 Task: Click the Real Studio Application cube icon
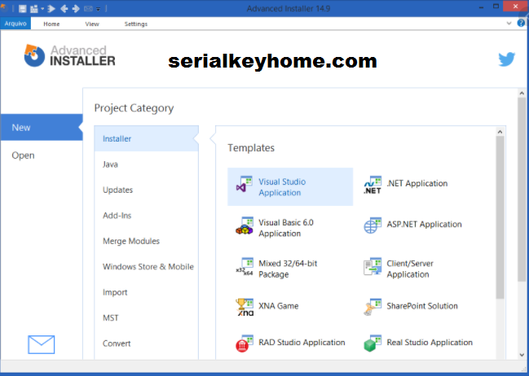373,343
